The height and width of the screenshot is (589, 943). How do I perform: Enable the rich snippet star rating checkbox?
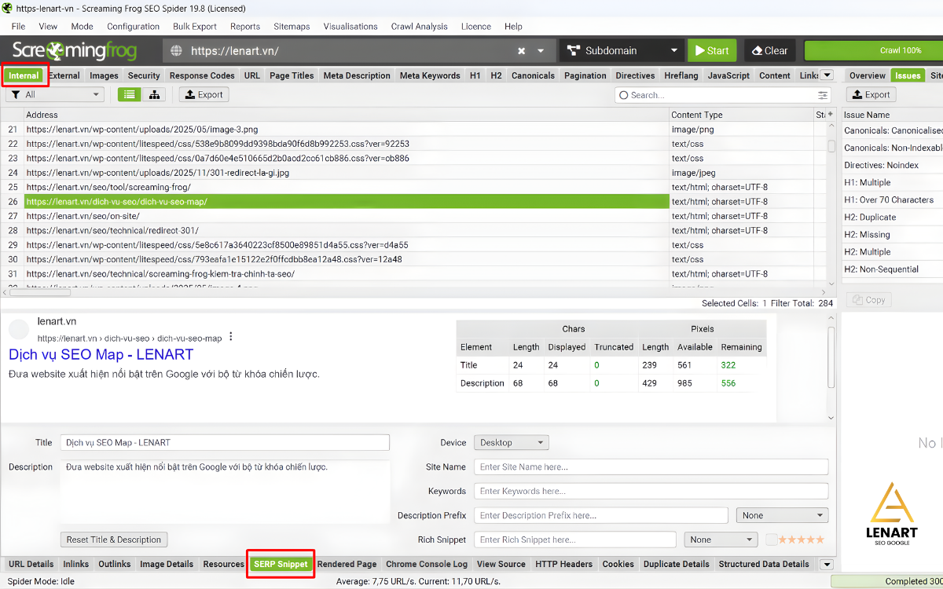[771, 539]
